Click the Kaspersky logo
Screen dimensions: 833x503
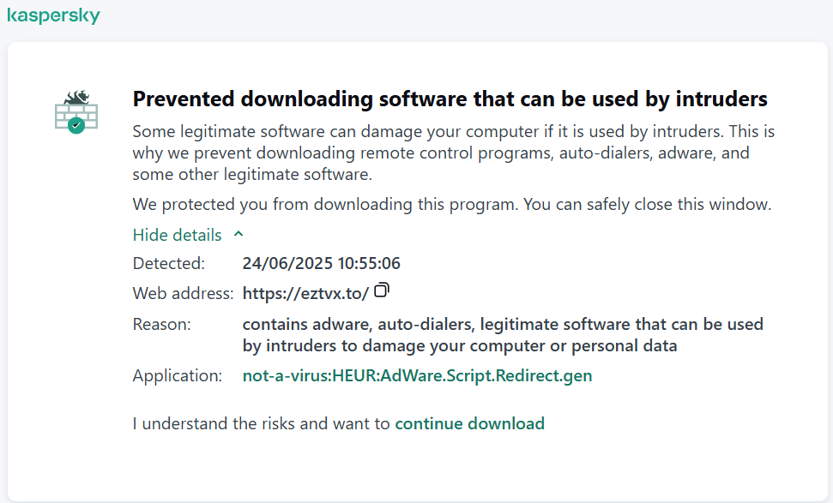coord(54,15)
